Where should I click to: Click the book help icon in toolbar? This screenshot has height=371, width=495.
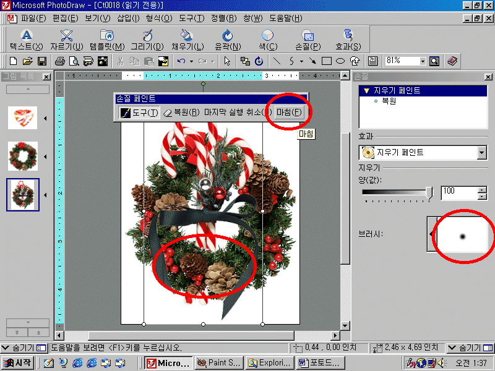point(452,61)
